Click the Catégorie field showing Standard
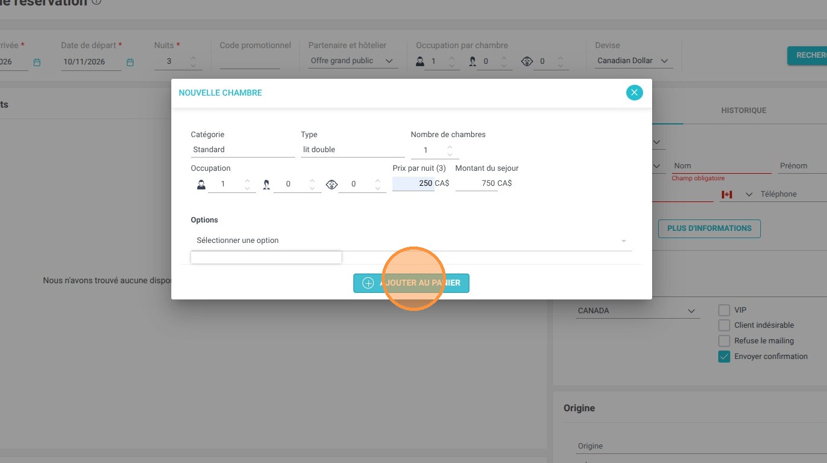The height and width of the screenshot is (463, 827). pos(243,150)
